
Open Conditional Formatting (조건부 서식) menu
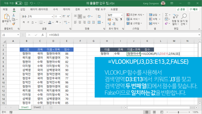click(135, 15)
